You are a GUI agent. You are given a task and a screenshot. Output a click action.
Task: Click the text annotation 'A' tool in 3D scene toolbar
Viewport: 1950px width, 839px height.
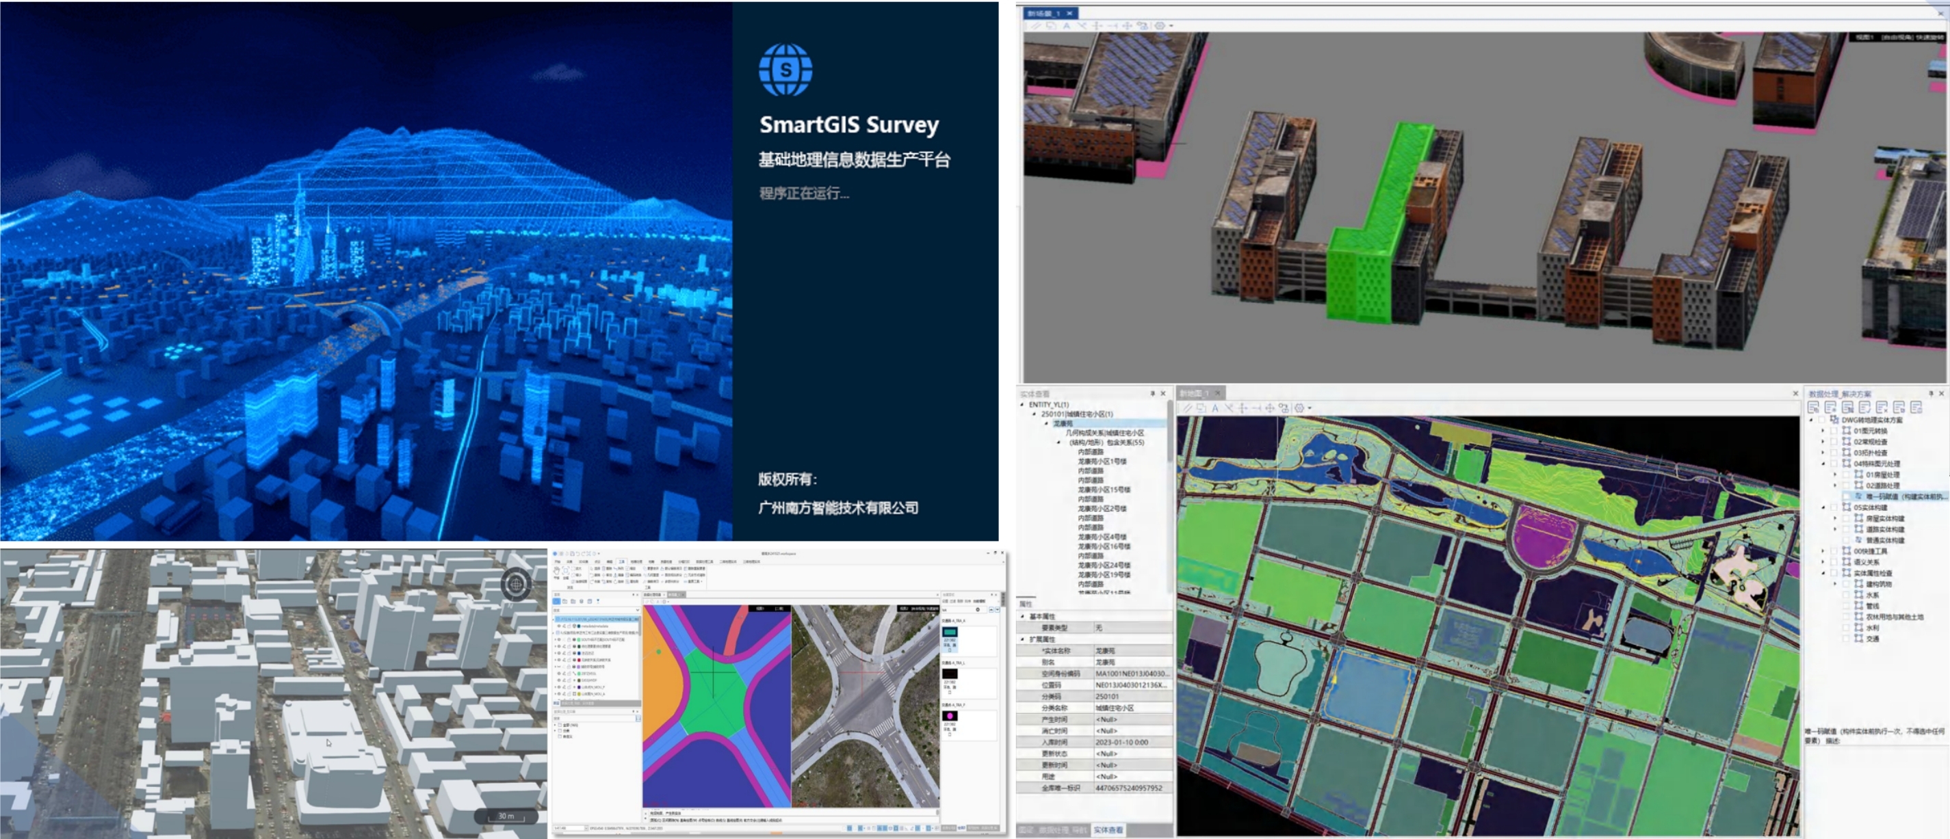point(1067,26)
